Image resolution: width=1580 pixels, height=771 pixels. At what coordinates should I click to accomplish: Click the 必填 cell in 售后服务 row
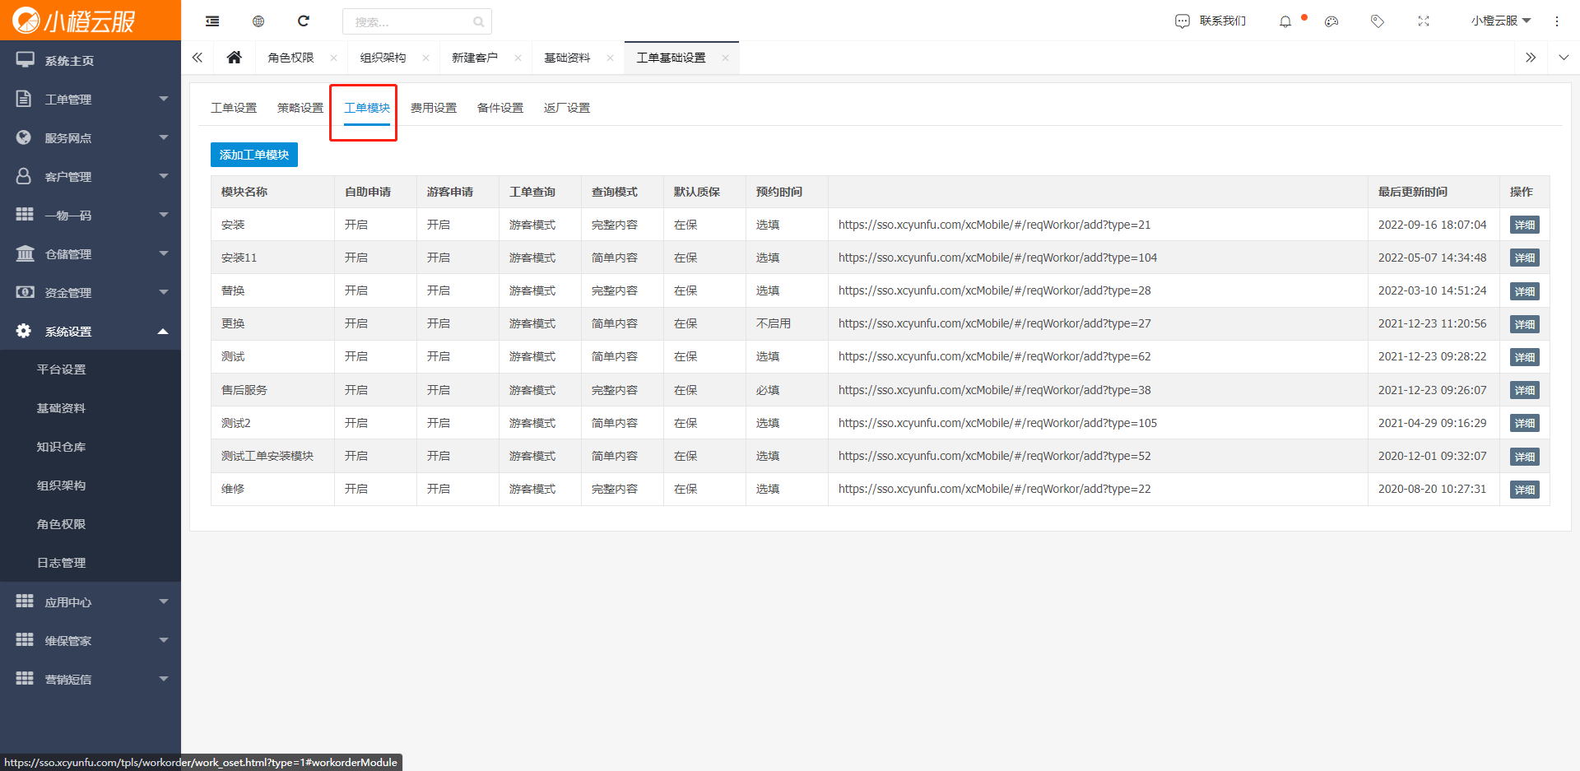tap(768, 390)
